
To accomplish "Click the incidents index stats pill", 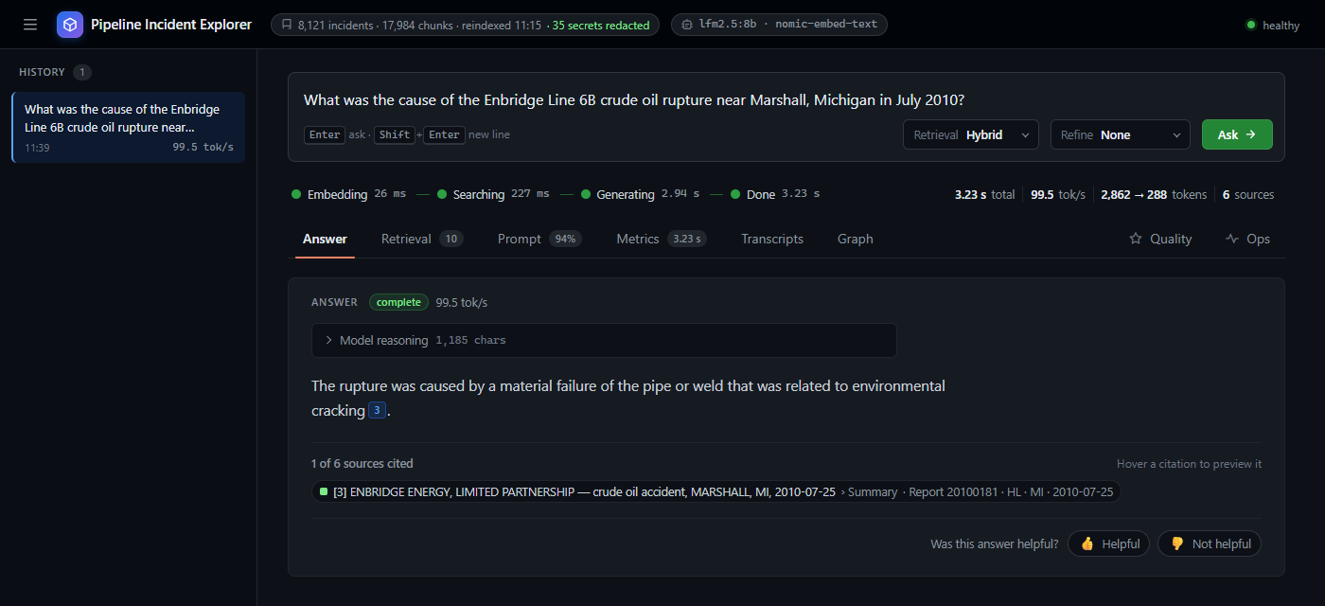I will click(466, 26).
